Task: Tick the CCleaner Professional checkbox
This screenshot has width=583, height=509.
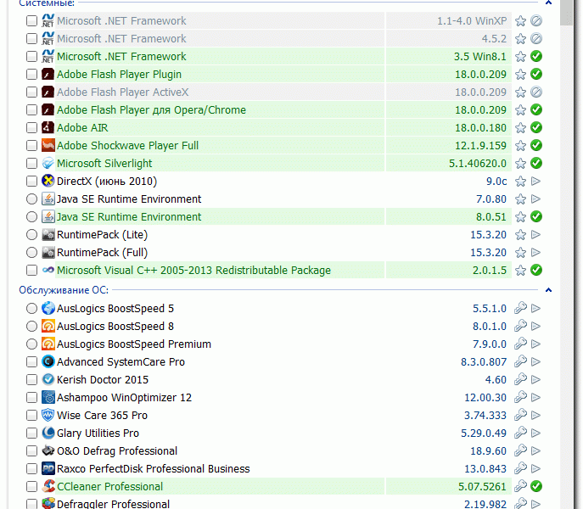Action: click(32, 486)
